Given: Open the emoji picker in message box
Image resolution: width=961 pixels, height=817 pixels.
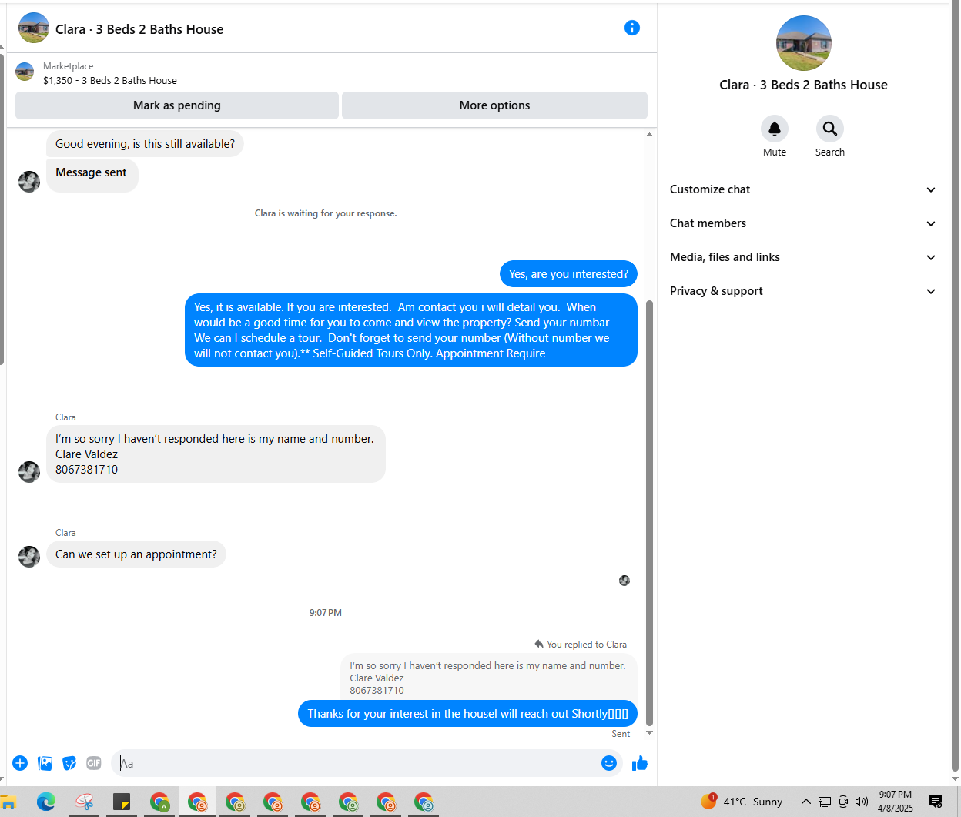Looking at the screenshot, I should 609,763.
